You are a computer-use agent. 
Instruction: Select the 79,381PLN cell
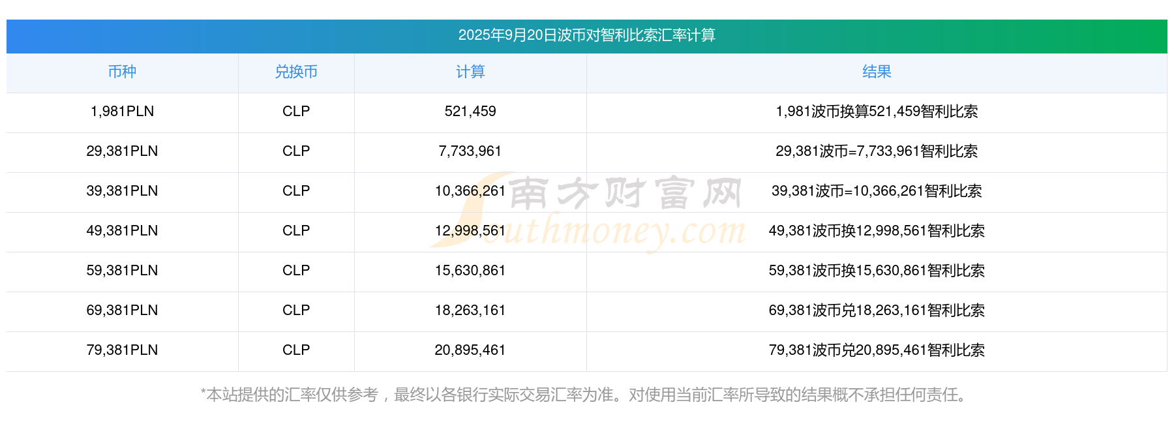(122, 350)
